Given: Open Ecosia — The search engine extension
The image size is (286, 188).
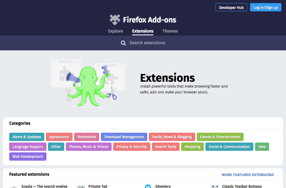Looking at the screenshot, I should click(44, 186).
